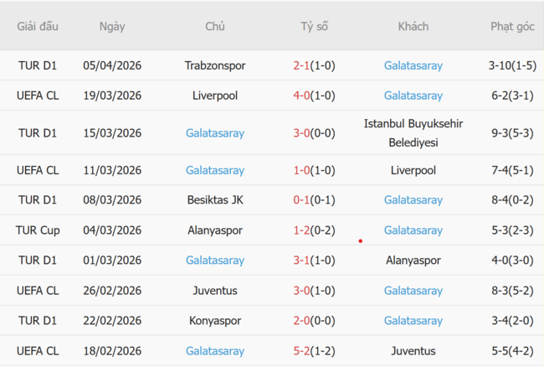The image size is (544, 372).
Task: Select Alanyaspor as home team on 04/03/2026
Action: pyautogui.click(x=215, y=230)
